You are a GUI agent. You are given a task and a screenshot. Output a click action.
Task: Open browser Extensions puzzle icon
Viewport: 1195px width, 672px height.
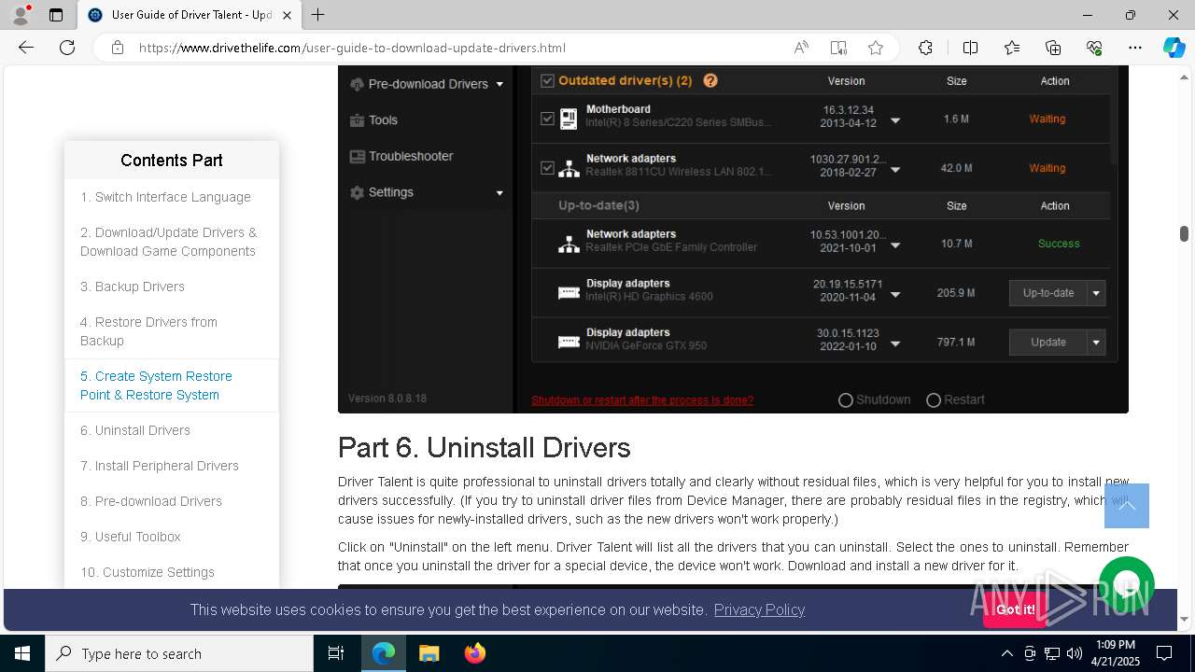point(925,48)
